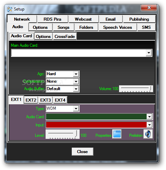Select the EXT1 tab
166x170 pixels.
click(16, 100)
